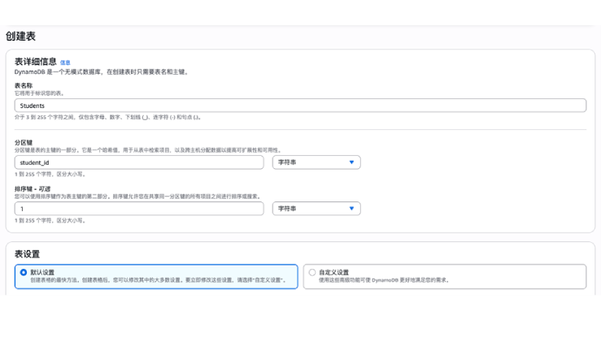Select the 默认设置 radio button
Image resolution: width=601 pixels, height=337 pixels.
24,272
